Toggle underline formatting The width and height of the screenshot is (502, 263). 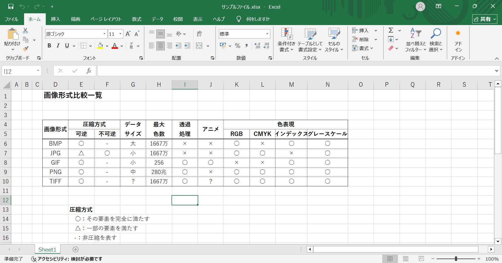pos(67,46)
